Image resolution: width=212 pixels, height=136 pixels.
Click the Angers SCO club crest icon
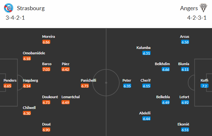pos(202,8)
